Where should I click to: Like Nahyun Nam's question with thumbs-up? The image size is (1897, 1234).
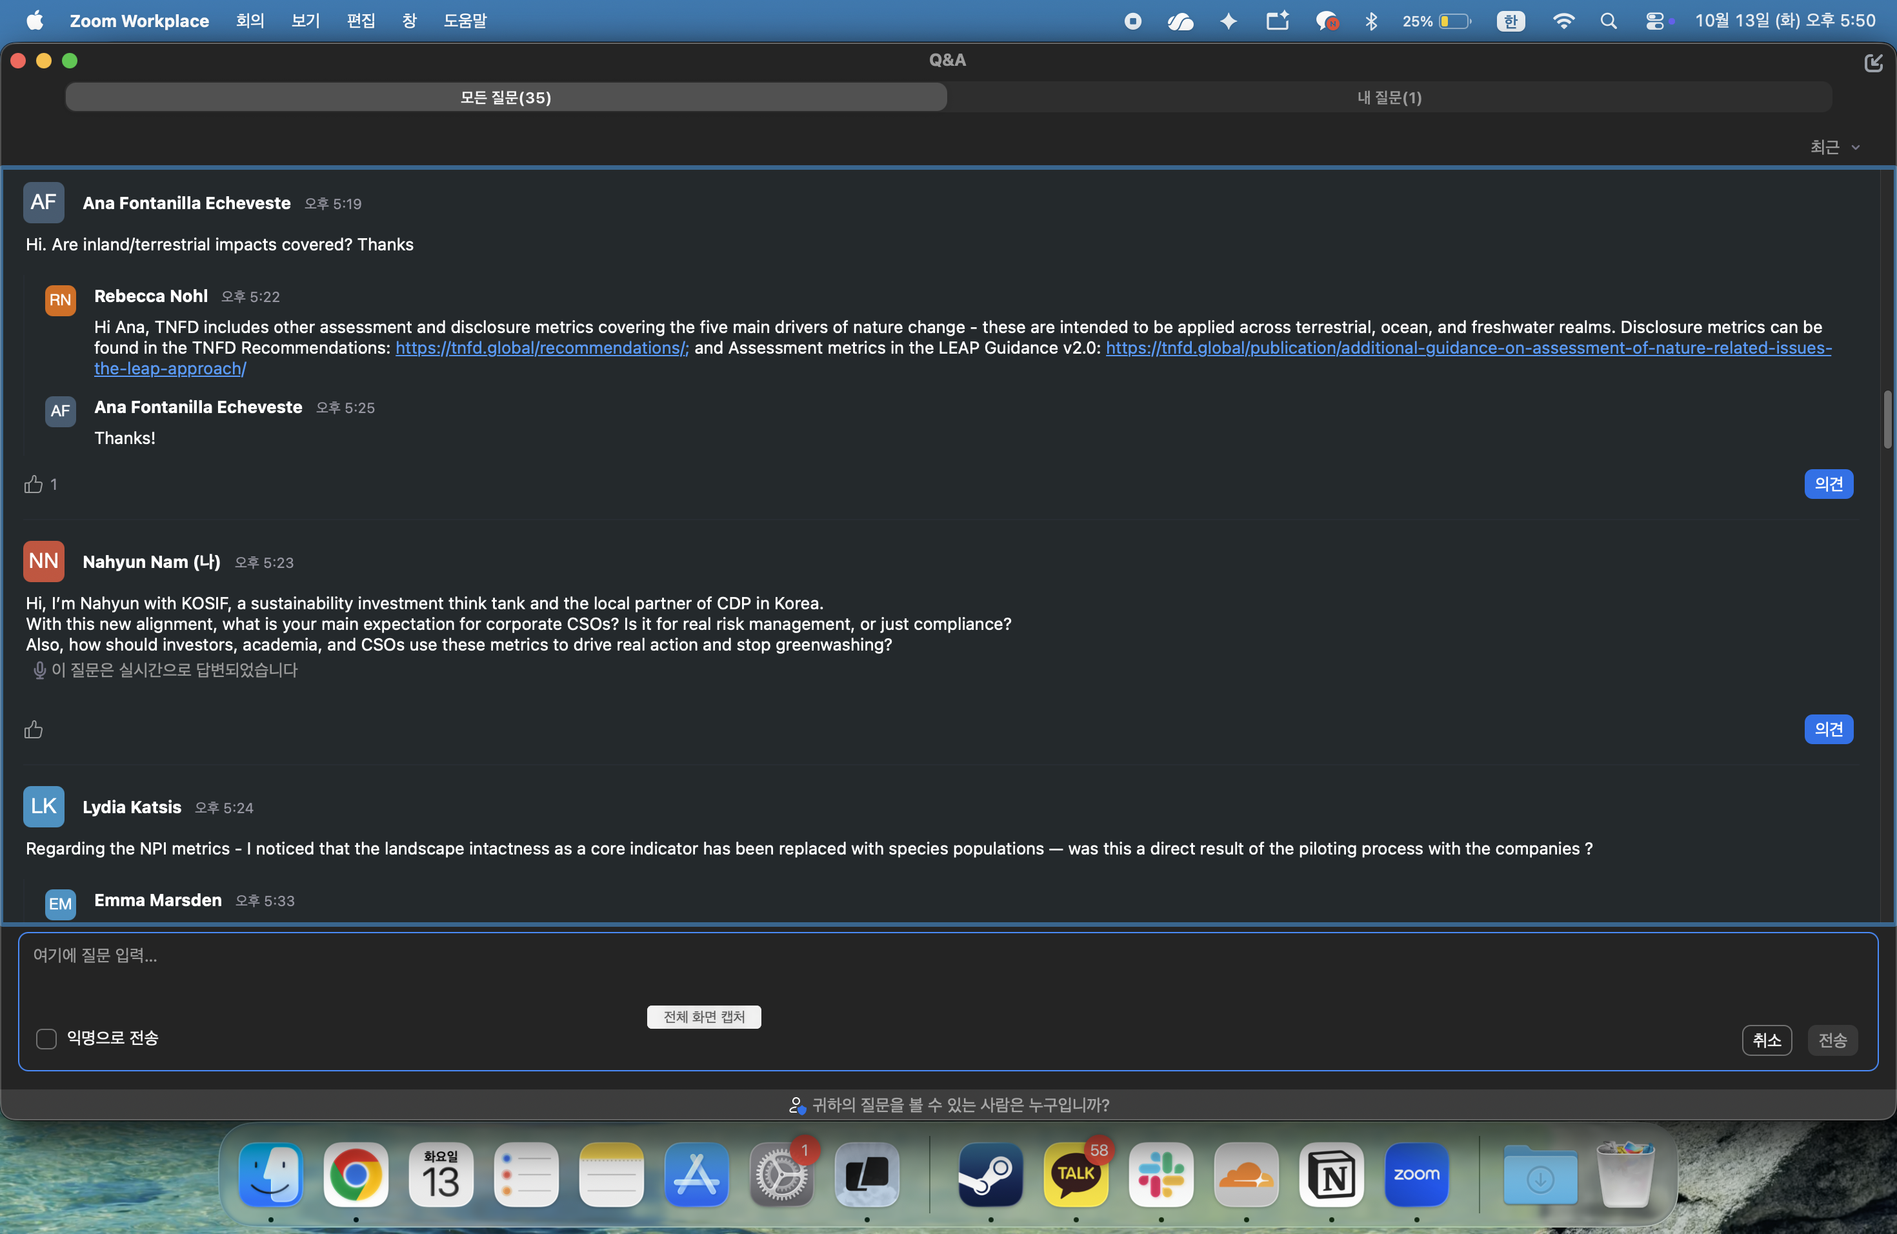click(x=34, y=729)
